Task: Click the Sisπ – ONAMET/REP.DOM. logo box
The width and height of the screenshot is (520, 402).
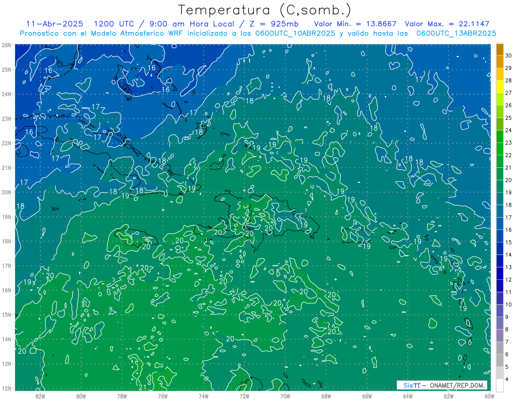Action: pos(442,385)
